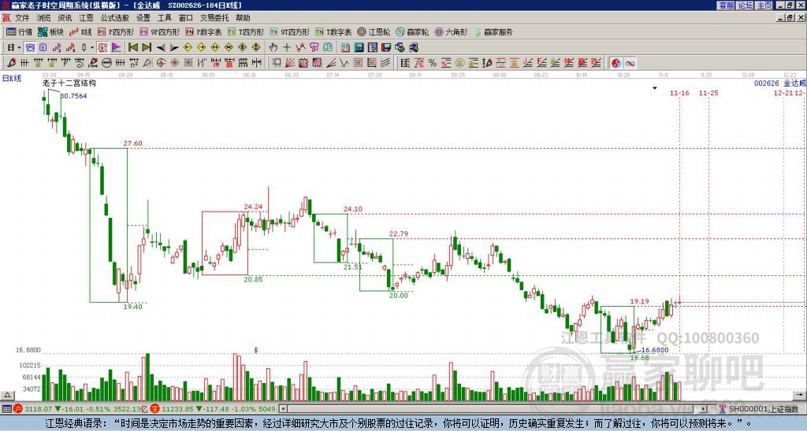The width and height of the screenshot is (807, 431).
Task: Open the 公式选股 menu
Action: (115, 18)
